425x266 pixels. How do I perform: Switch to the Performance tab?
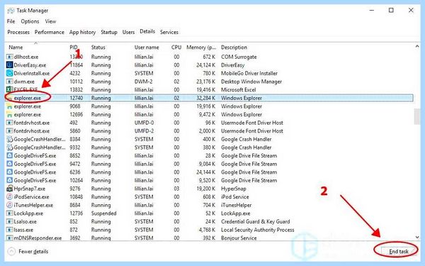(50, 32)
